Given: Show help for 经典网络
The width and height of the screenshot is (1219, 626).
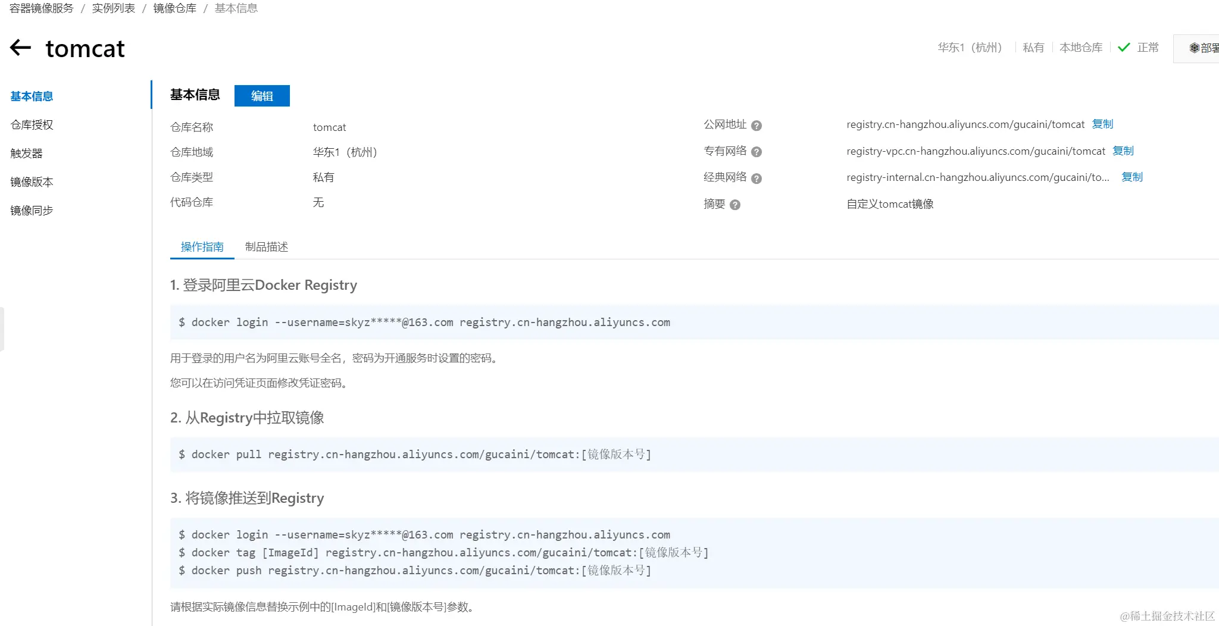Looking at the screenshot, I should (x=757, y=179).
